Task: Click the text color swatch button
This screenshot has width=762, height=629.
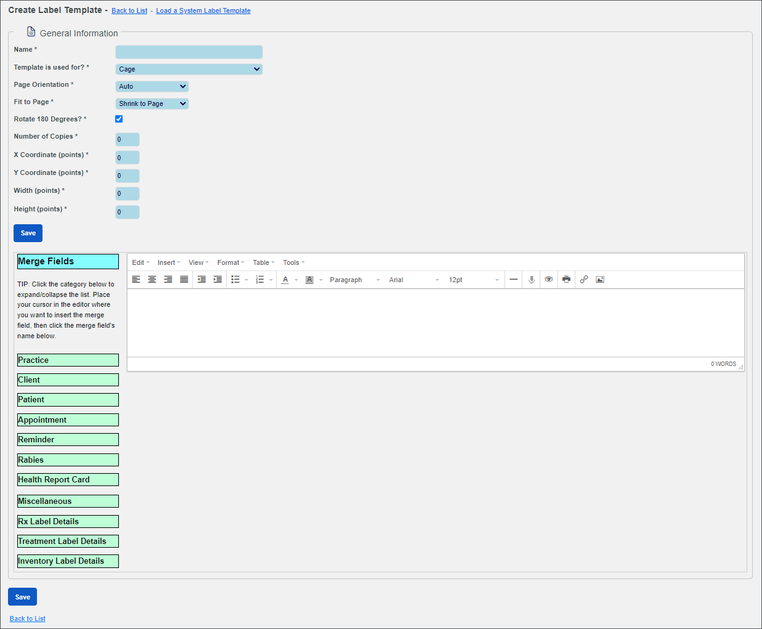Action: [x=285, y=280]
